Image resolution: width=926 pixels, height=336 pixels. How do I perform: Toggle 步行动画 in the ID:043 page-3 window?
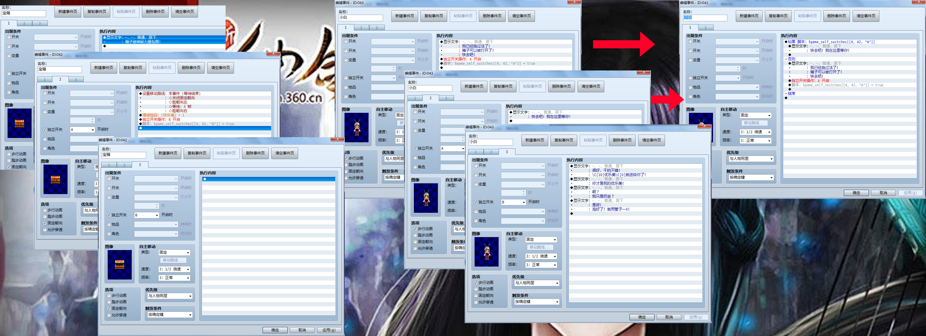pos(476,283)
